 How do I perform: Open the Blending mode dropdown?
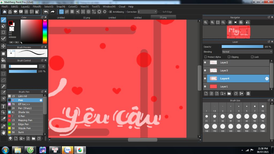click(x=247, y=52)
